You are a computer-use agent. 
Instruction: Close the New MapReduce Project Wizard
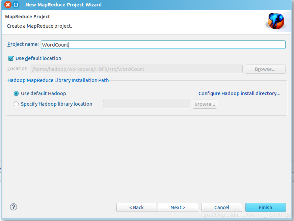click(8, 4)
